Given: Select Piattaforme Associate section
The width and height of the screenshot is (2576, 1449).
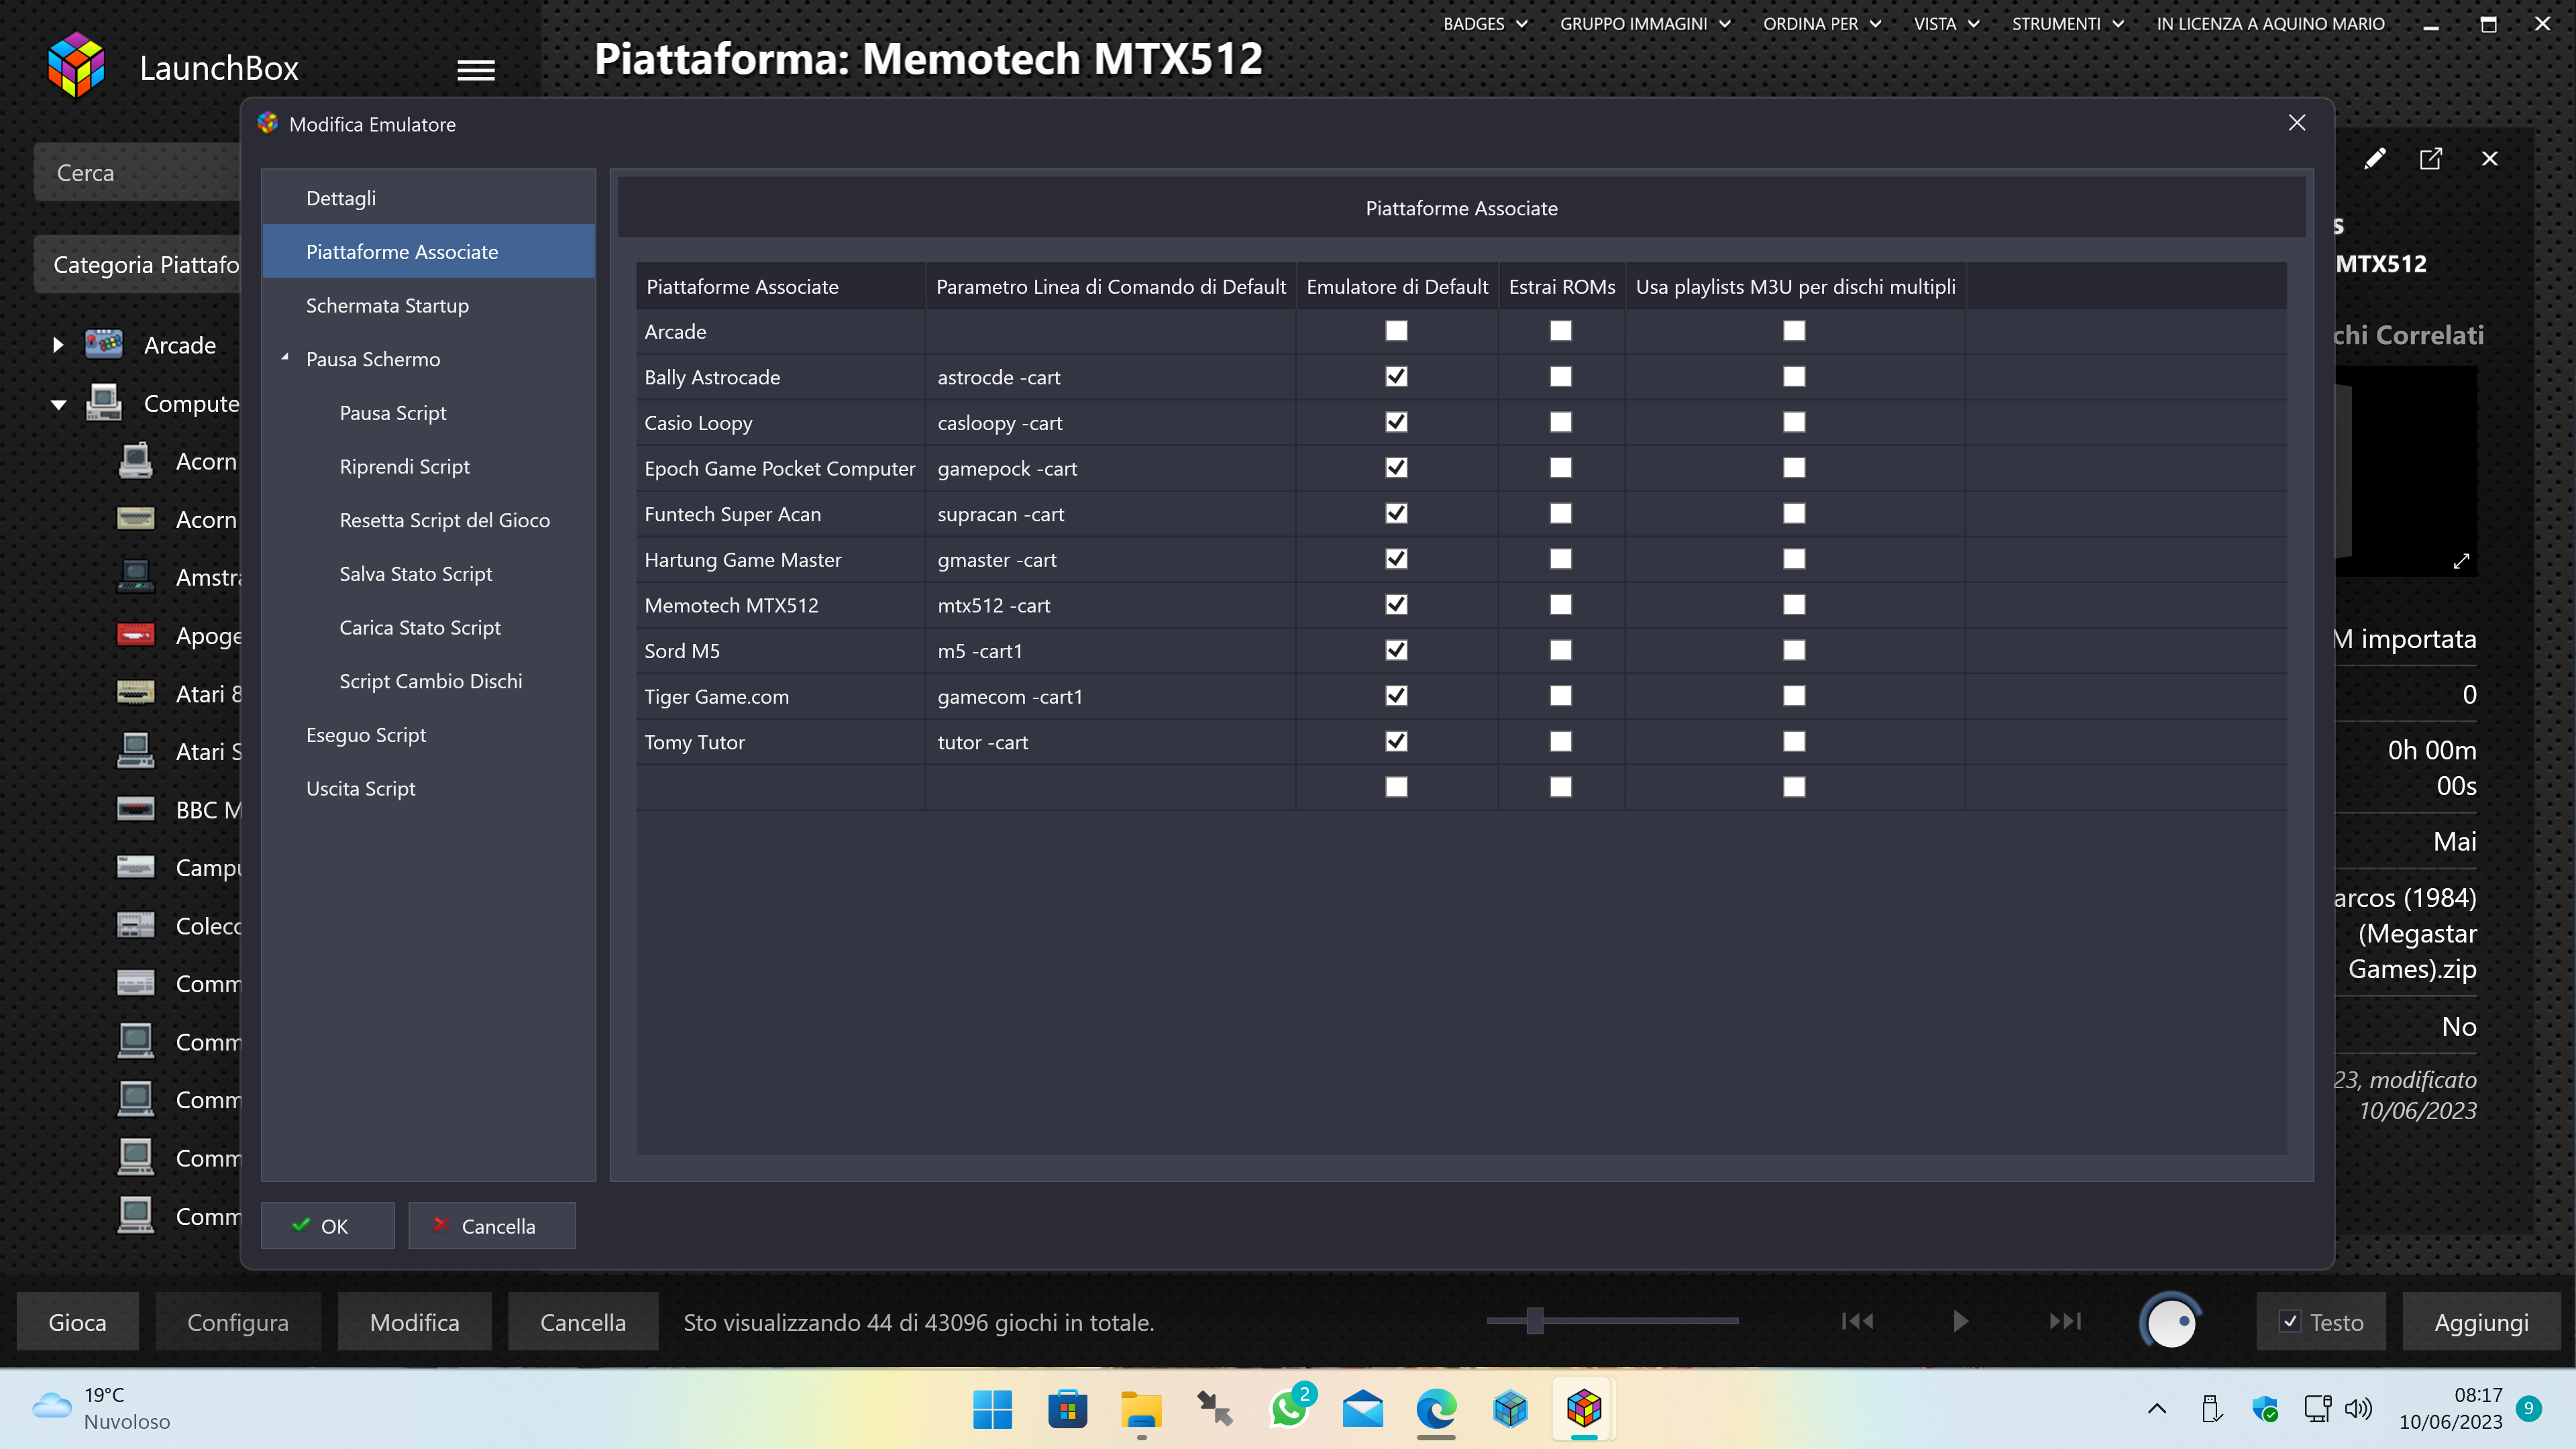Looking at the screenshot, I should tap(428, 251).
